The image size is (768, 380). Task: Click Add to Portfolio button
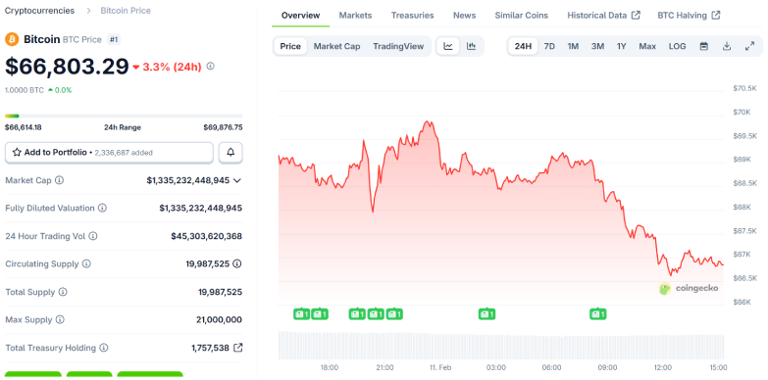(x=109, y=153)
